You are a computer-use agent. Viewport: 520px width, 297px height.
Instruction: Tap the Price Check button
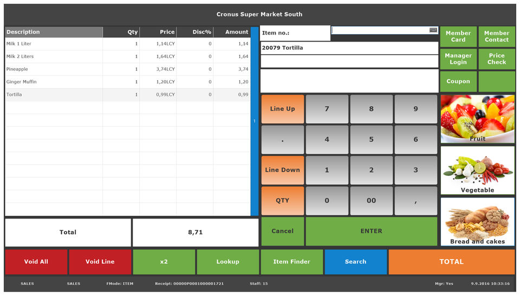click(497, 59)
